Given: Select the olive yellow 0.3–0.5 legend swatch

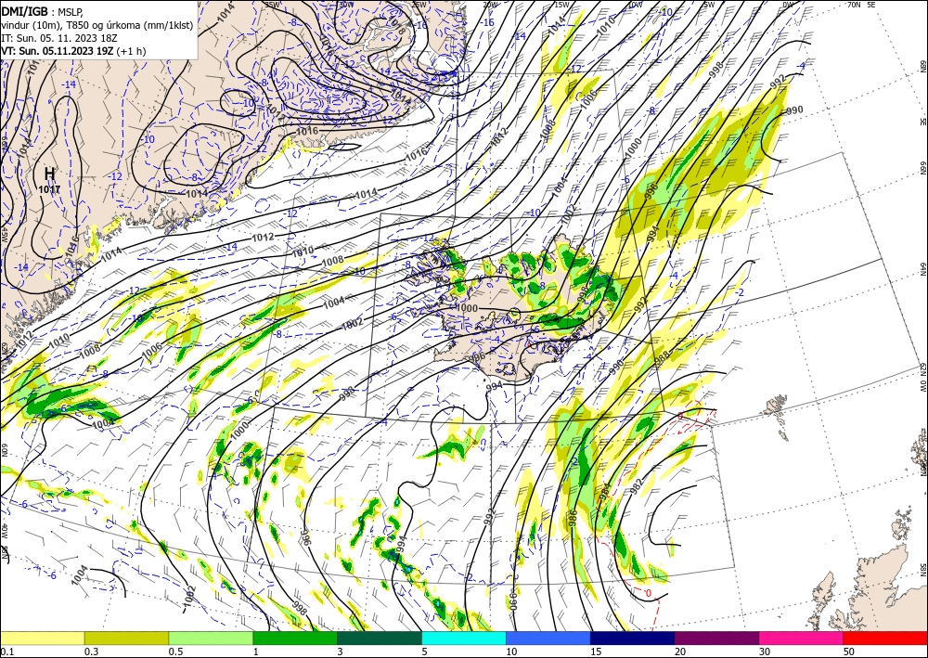Looking at the screenshot, I should click(x=126, y=638).
